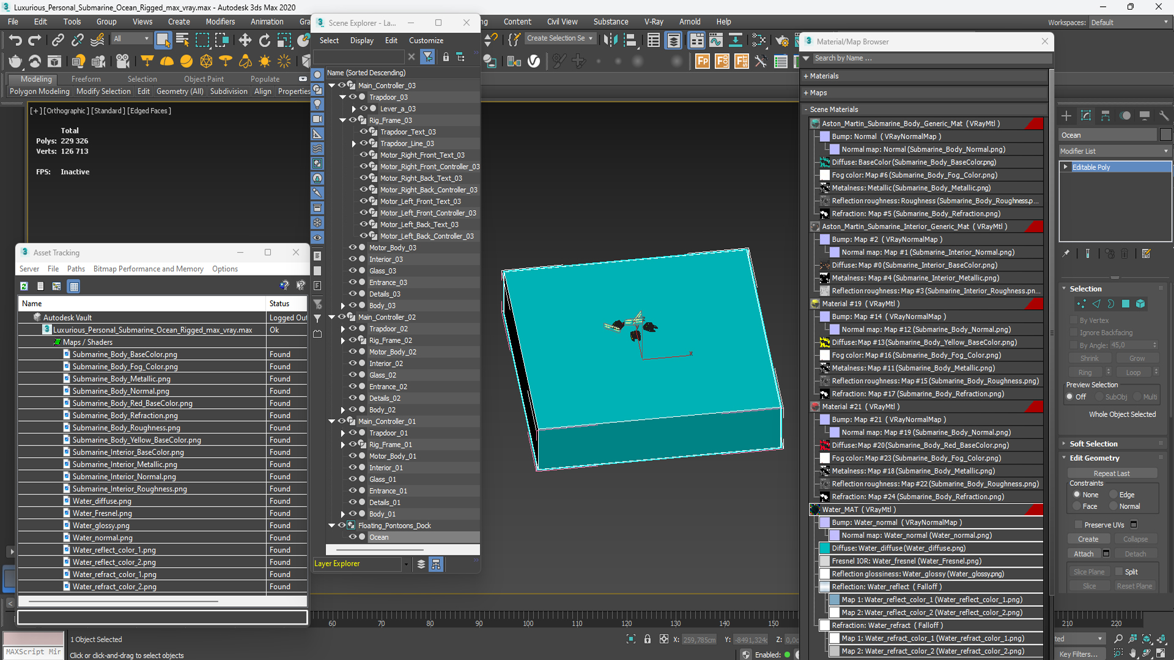Screen dimensions: 1174x660
Task: Click Water_diffuse teal map swatch
Action: (825, 548)
